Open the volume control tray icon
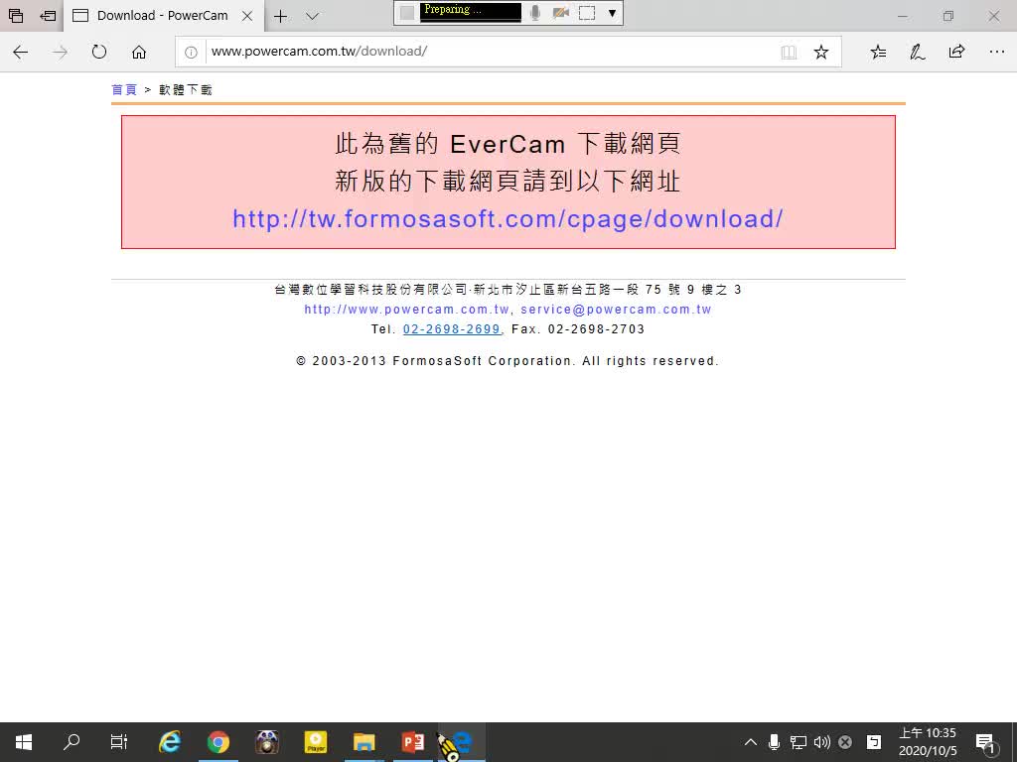This screenshot has width=1017, height=762. point(821,742)
